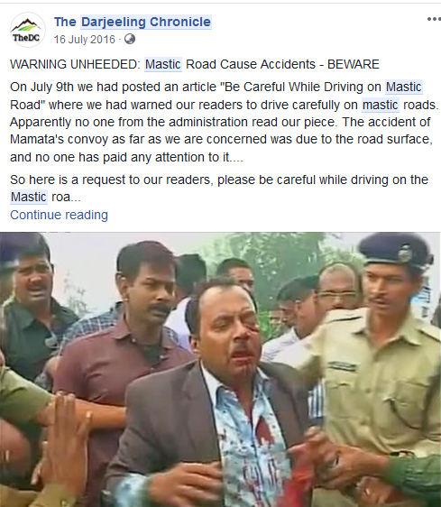
Task: Click the mountain logo above TheDC text
Action: pyautogui.click(x=26, y=25)
